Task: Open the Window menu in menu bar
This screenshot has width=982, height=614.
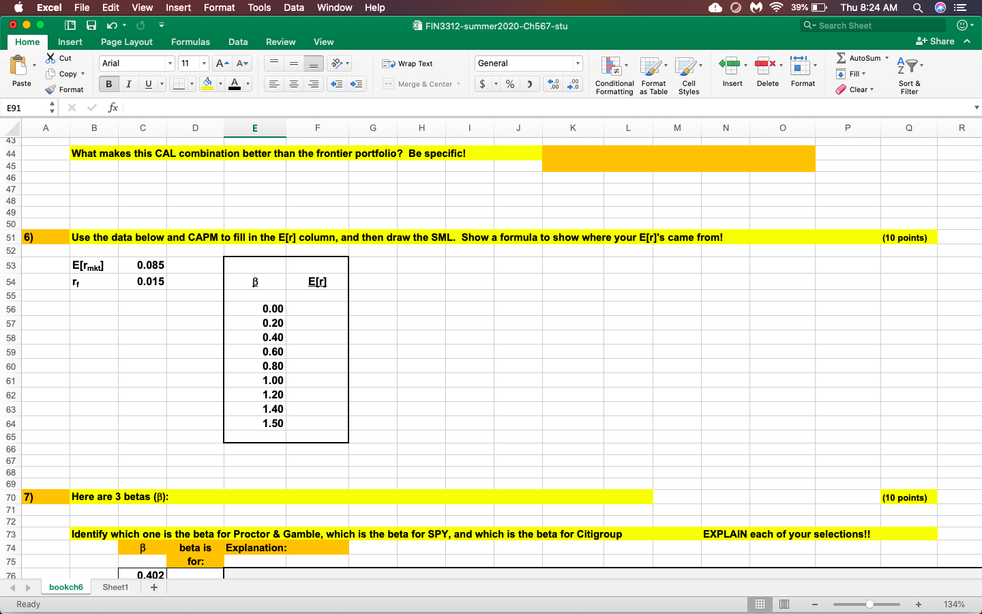Action: pyautogui.click(x=334, y=8)
